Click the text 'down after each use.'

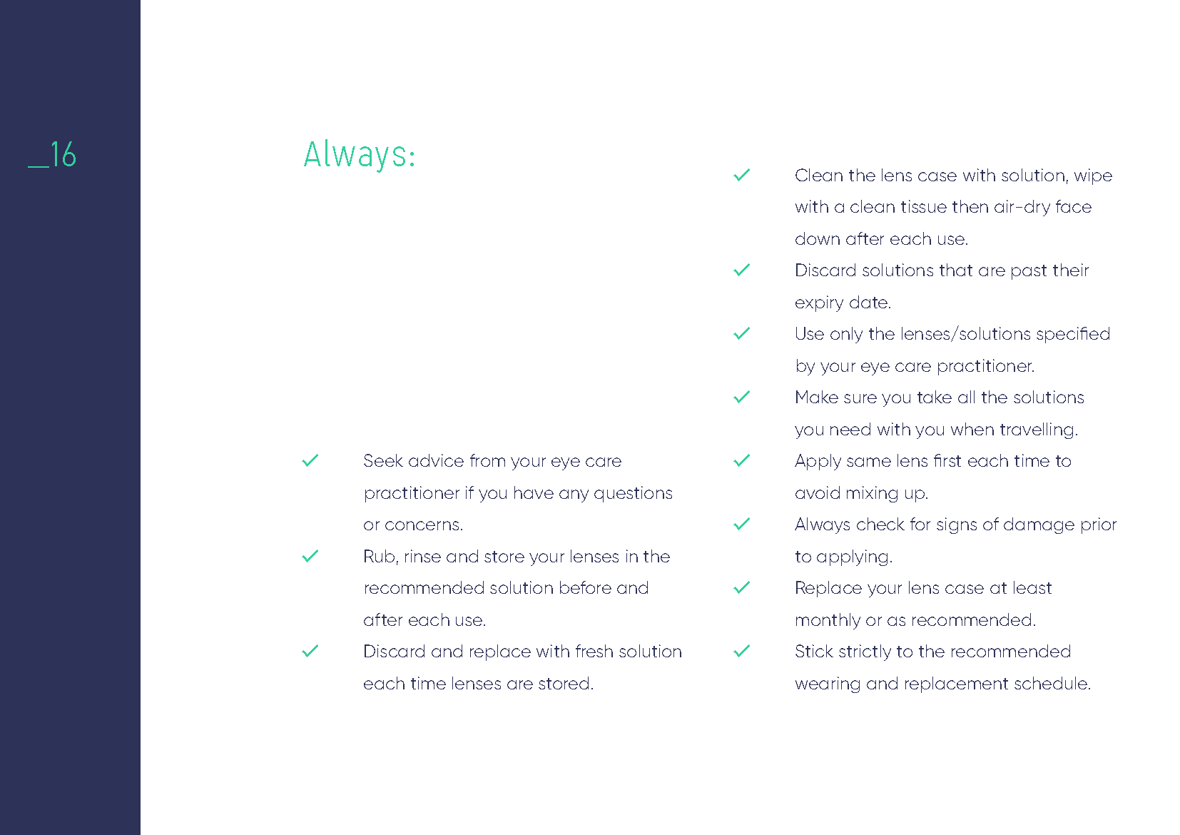click(881, 239)
